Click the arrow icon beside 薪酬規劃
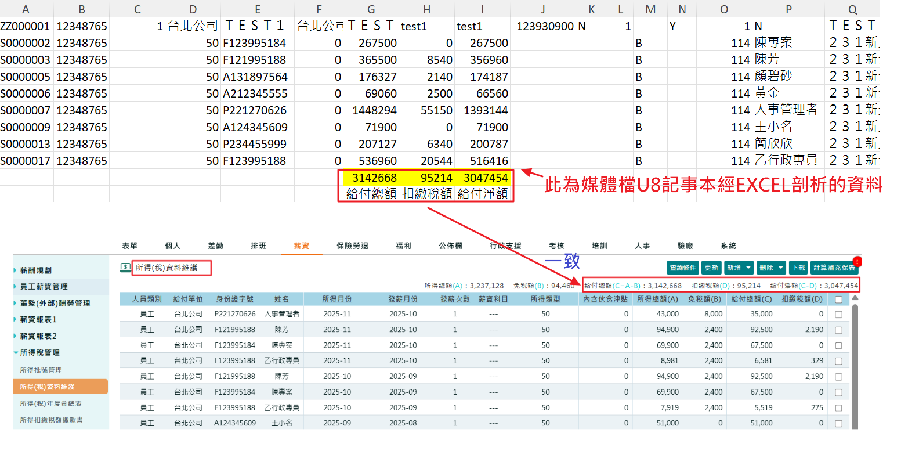The height and width of the screenshot is (451, 901). pyautogui.click(x=16, y=270)
